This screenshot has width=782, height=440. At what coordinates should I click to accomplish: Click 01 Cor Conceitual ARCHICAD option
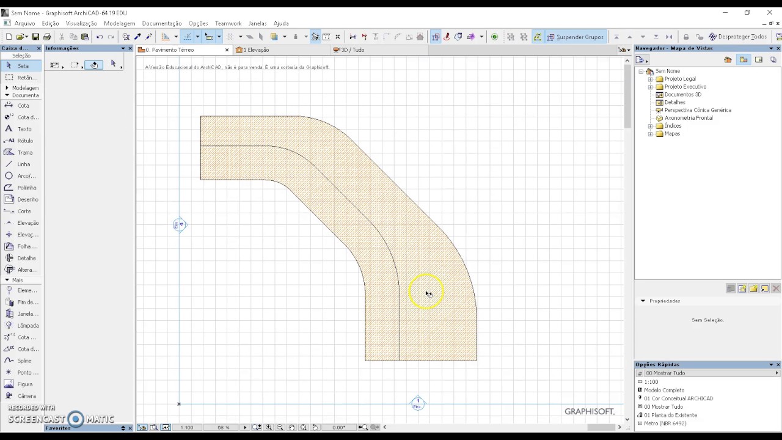[x=678, y=398]
